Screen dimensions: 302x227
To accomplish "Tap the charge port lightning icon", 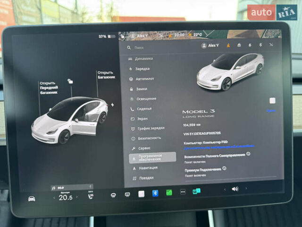I will pyautogui.click(x=112, y=105).
